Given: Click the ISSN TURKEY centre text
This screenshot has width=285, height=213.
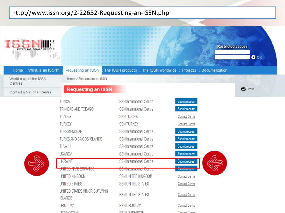Looking at the screenshot, I should [128, 124].
